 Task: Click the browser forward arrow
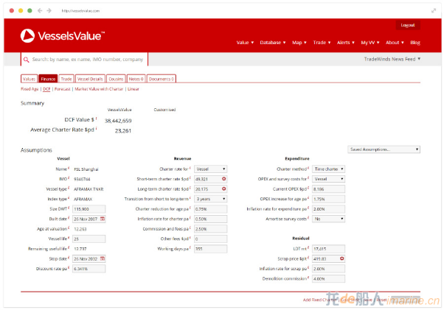[49, 11]
